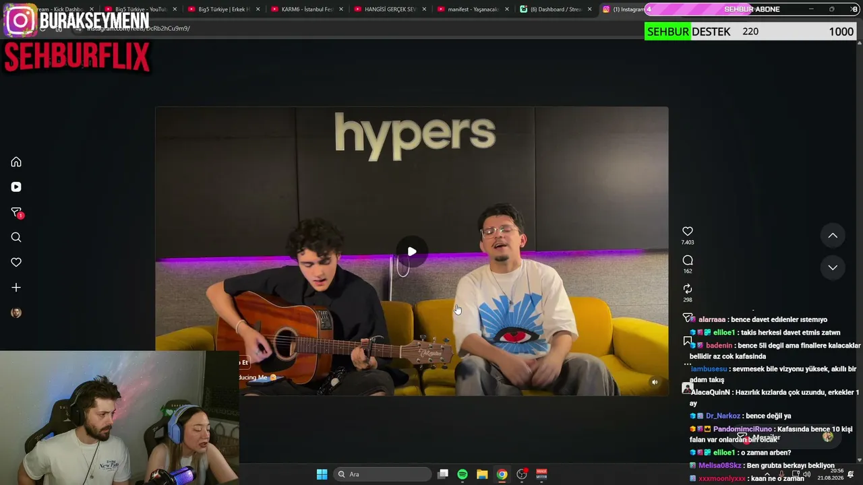The image size is (863, 485).
Task: Toggle the reel's sound with speaker icon
Action: (x=654, y=382)
